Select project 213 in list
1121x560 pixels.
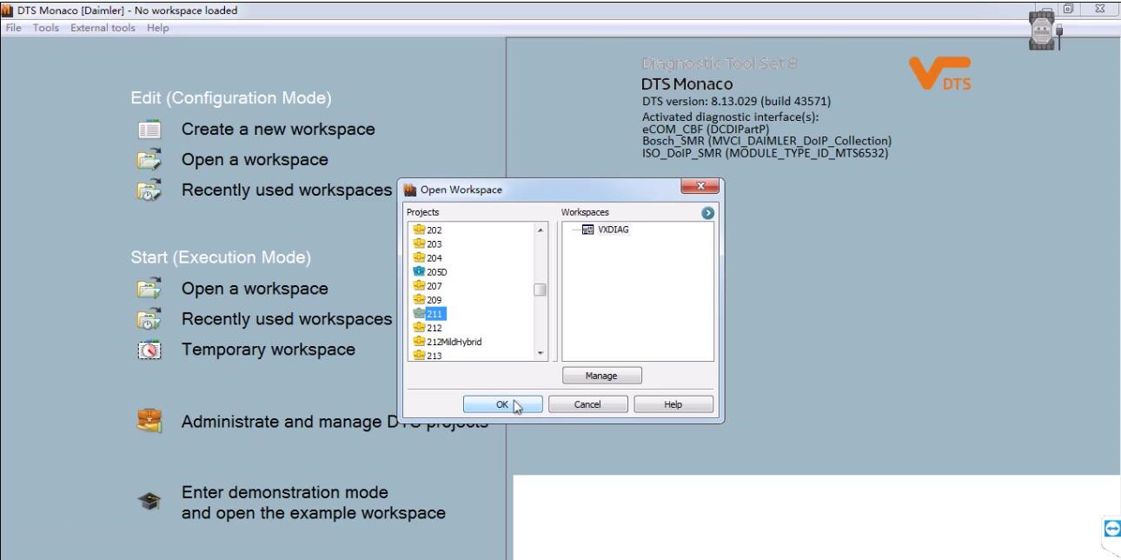click(x=434, y=356)
